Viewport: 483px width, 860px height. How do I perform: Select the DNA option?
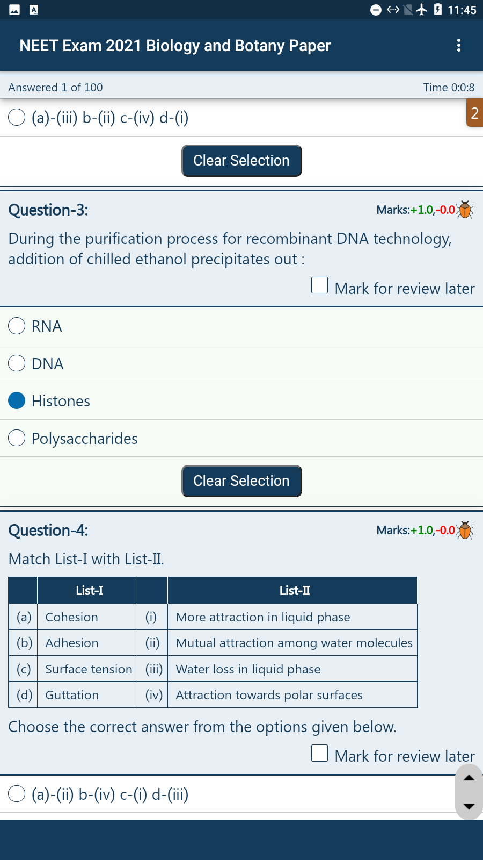pyautogui.click(x=241, y=364)
